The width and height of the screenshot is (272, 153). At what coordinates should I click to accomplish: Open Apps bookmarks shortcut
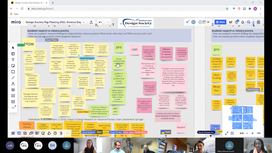pyautogui.click(x=14, y=14)
